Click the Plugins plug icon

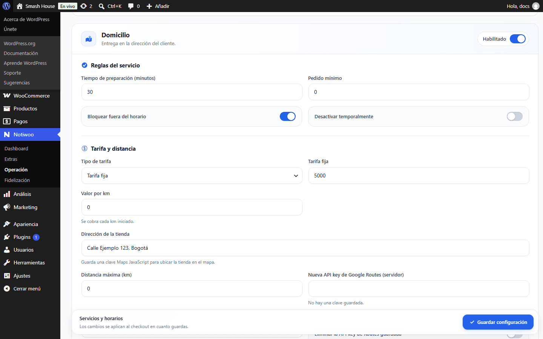point(7,237)
